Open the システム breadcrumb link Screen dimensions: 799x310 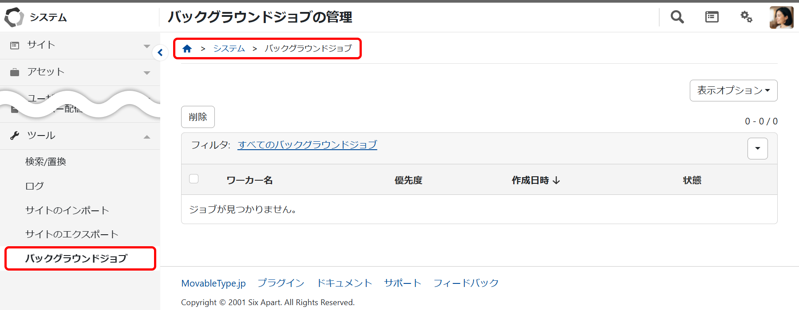pyautogui.click(x=229, y=49)
